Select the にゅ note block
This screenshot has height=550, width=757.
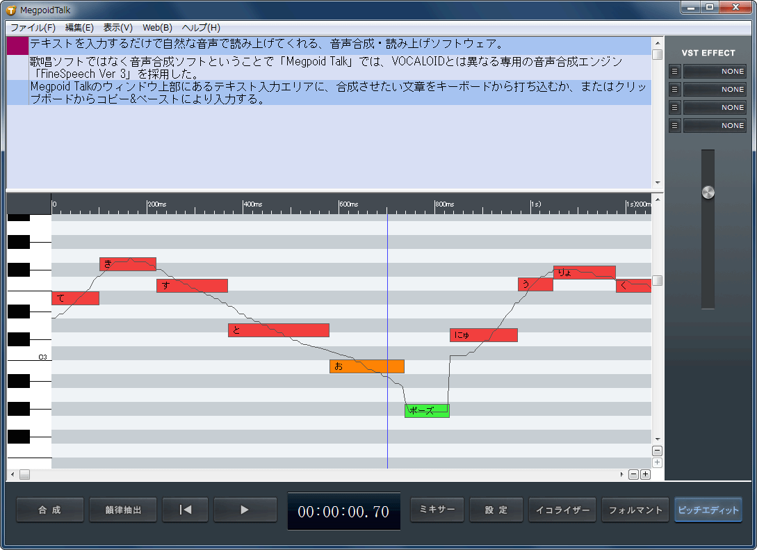point(484,335)
